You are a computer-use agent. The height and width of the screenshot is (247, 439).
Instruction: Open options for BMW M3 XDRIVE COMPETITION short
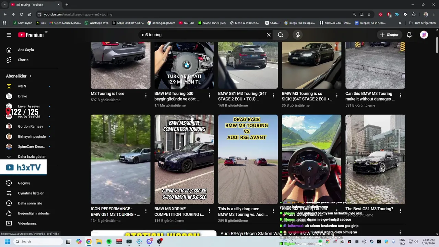(x=210, y=211)
